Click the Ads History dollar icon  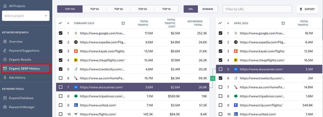(5, 78)
